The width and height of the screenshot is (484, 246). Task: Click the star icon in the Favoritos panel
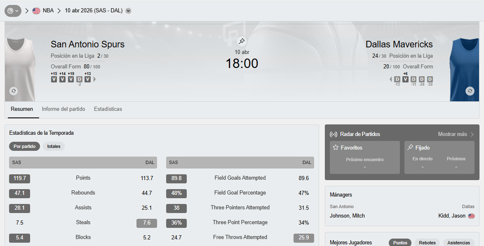(336, 147)
